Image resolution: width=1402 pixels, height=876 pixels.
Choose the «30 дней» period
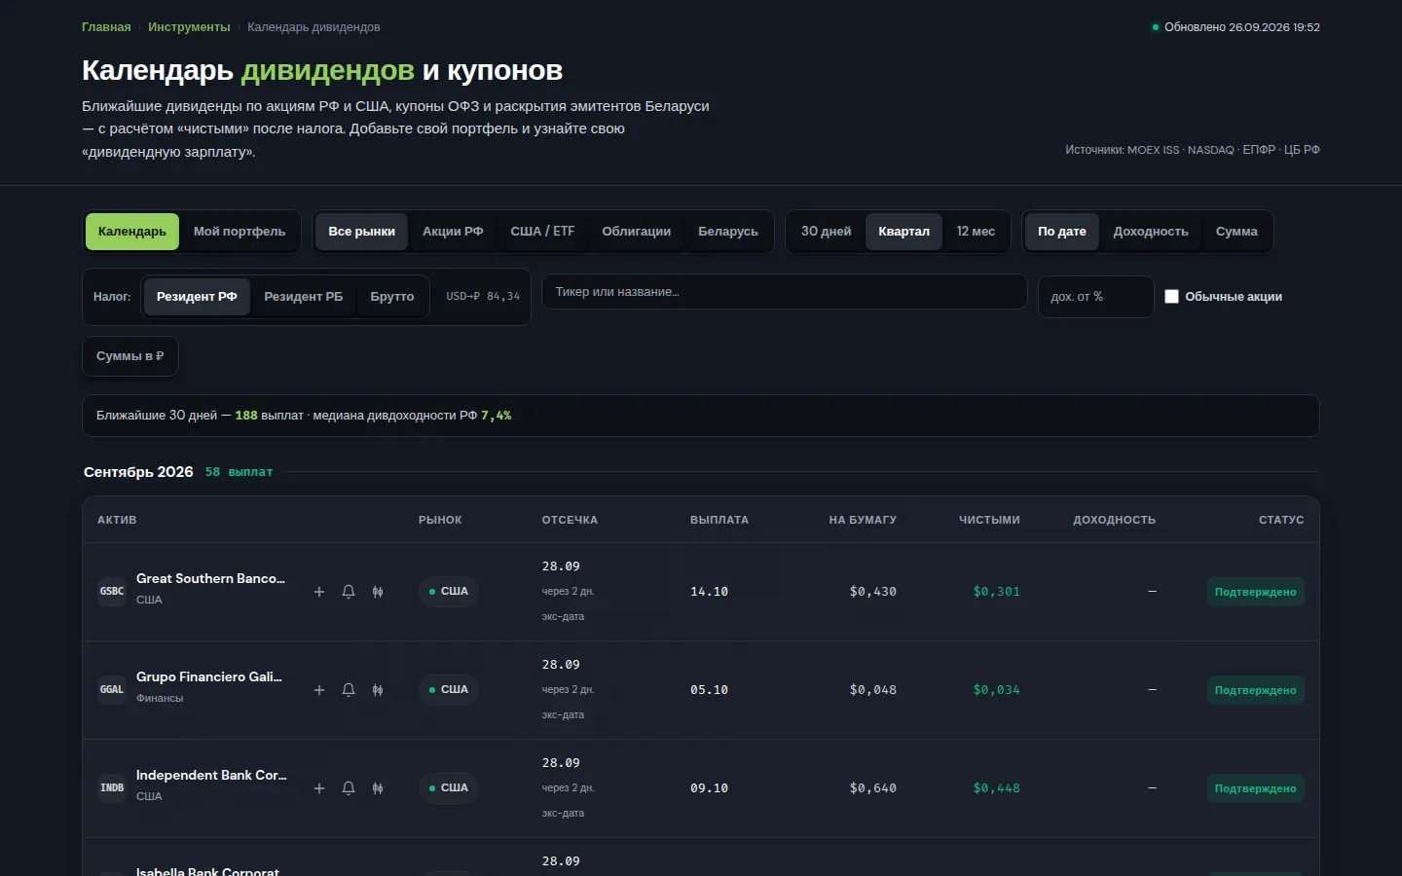coord(826,232)
